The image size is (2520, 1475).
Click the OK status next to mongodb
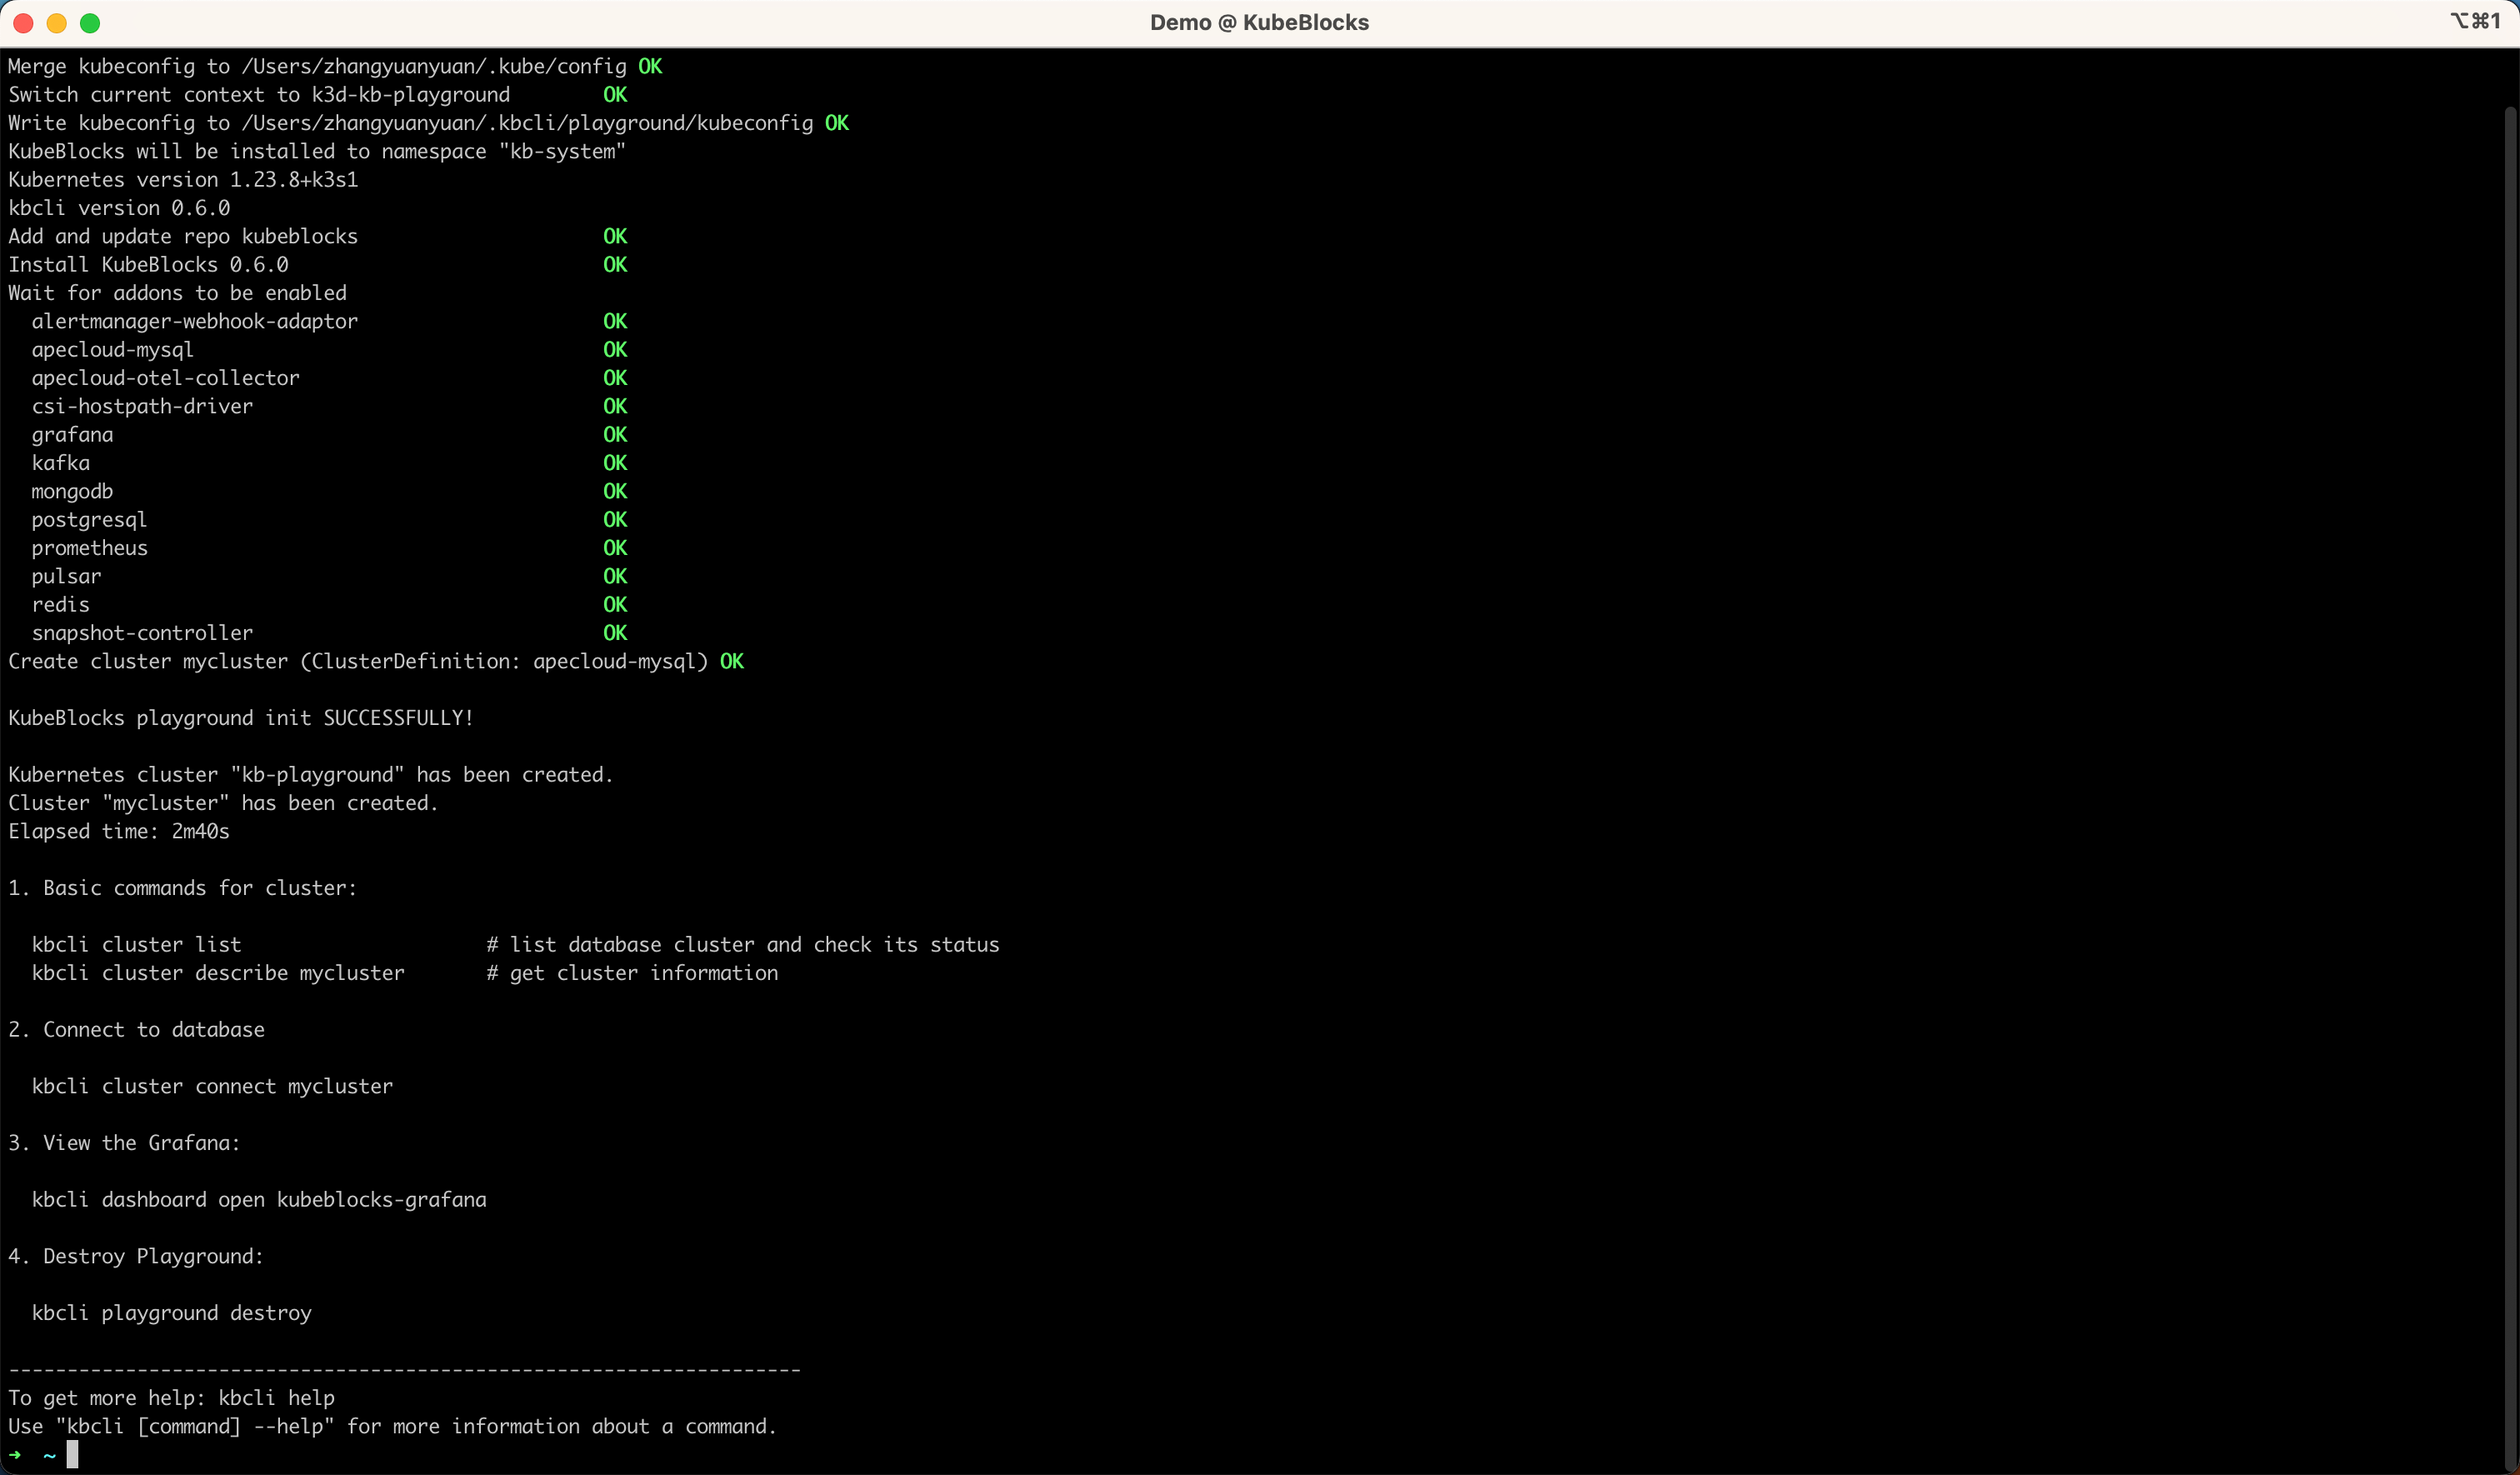[615, 491]
